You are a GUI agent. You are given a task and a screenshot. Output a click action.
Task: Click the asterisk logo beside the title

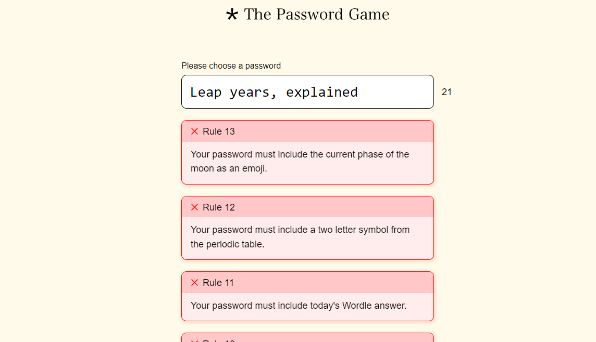tap(232, 15)
